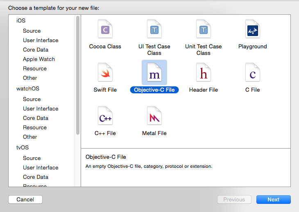
Task: Click the disabled Previous button
Action: [x=234, y=199]
